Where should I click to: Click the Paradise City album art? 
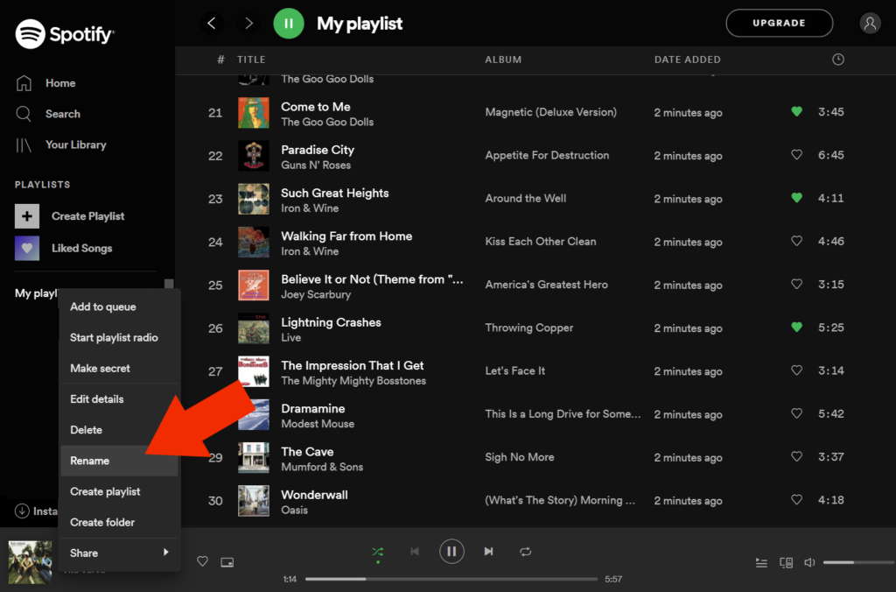[253, 156]
